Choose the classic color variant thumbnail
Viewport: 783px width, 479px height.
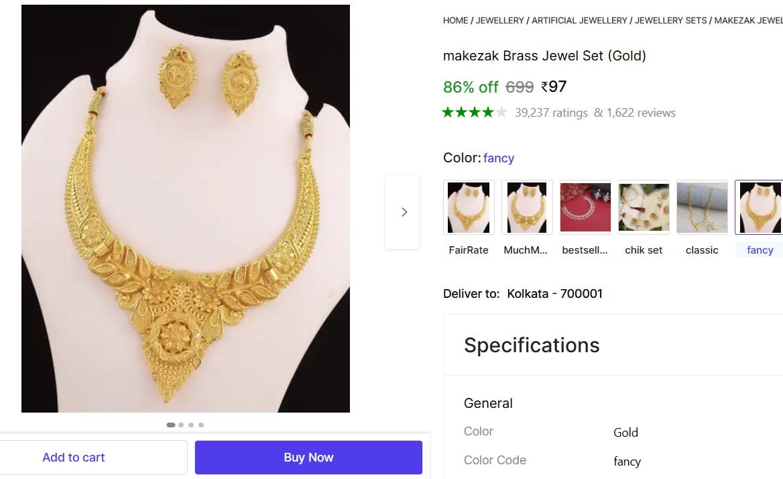pos(702,207)
